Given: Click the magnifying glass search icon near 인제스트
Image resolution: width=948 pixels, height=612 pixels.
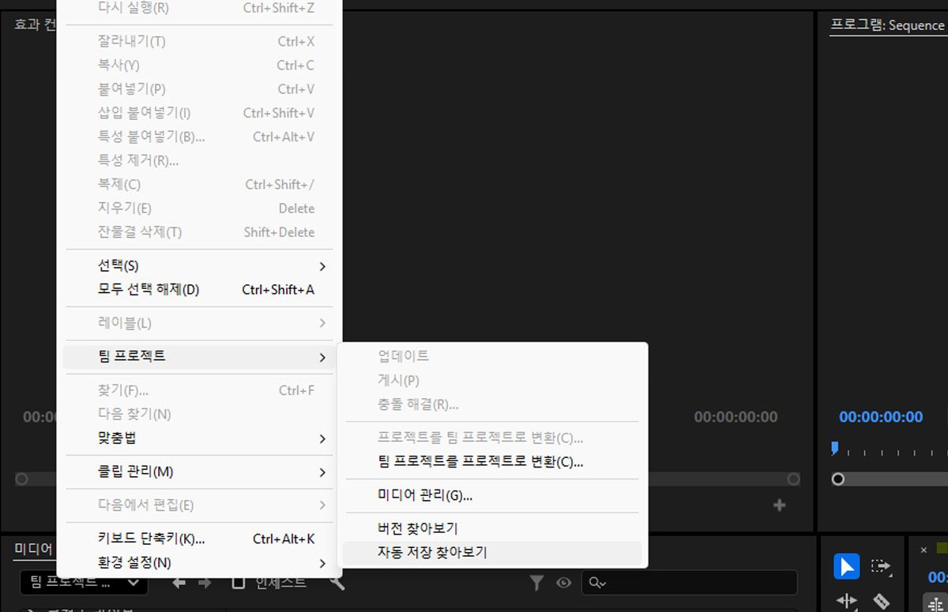Looking at the screenshot, I should point(337,581).
